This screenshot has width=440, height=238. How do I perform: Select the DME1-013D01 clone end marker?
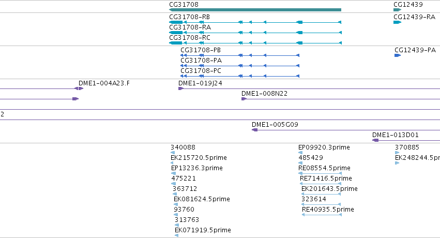pos(375,140)
